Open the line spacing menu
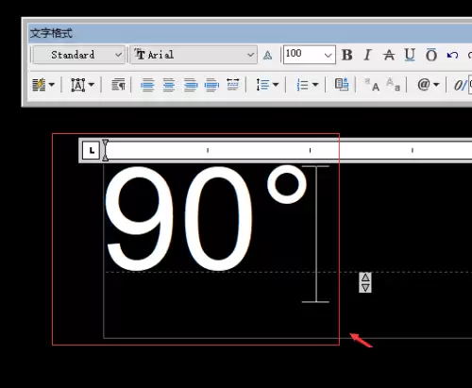The width and height of the screenshot is (472, 388). pos(267,85)
